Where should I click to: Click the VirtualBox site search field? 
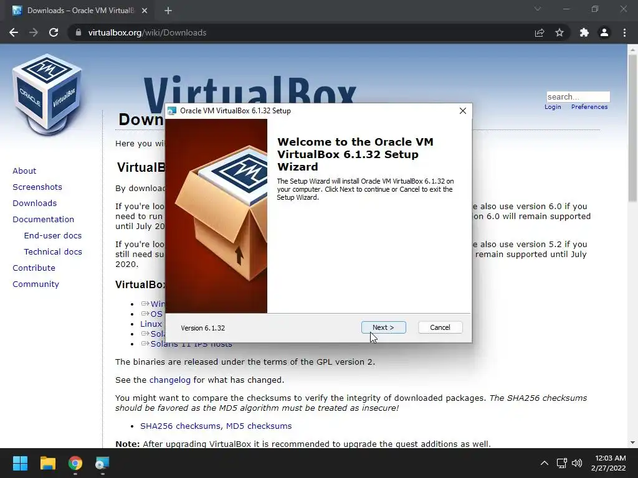pyautogui.click(x=578, y=96)
